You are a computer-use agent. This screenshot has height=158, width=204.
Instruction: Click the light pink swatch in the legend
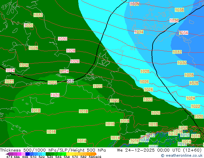pos(23,154)
